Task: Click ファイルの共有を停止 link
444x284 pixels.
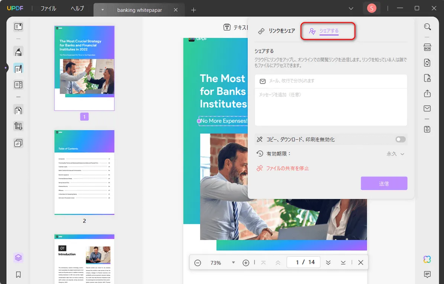Action: click(287, 169)
